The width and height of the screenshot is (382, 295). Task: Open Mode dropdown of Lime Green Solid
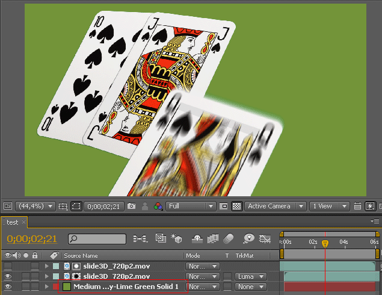[x=203, y=287]
